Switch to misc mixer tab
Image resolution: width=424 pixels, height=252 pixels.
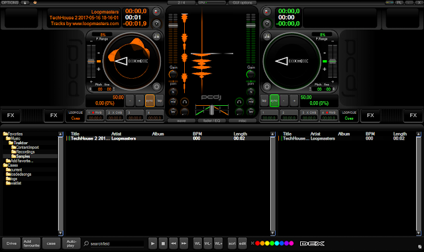click(x=242, y=121)
